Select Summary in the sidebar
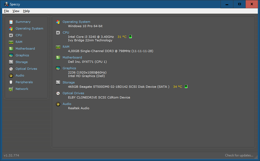 coord(23,22)
